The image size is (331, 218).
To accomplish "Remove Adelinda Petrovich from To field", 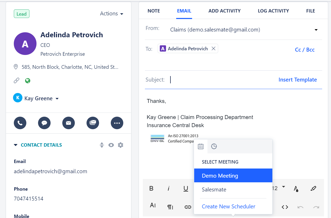I will click(x=213, y=48).
